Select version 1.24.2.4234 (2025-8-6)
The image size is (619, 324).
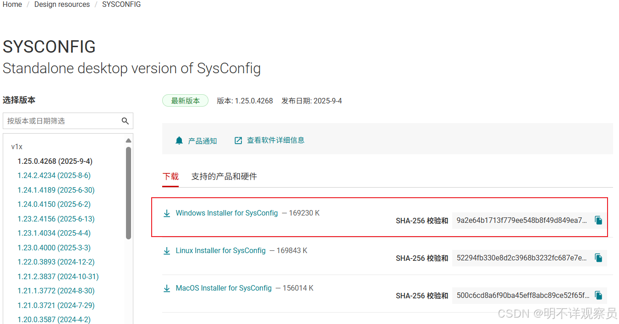click(x=54, y=176)
